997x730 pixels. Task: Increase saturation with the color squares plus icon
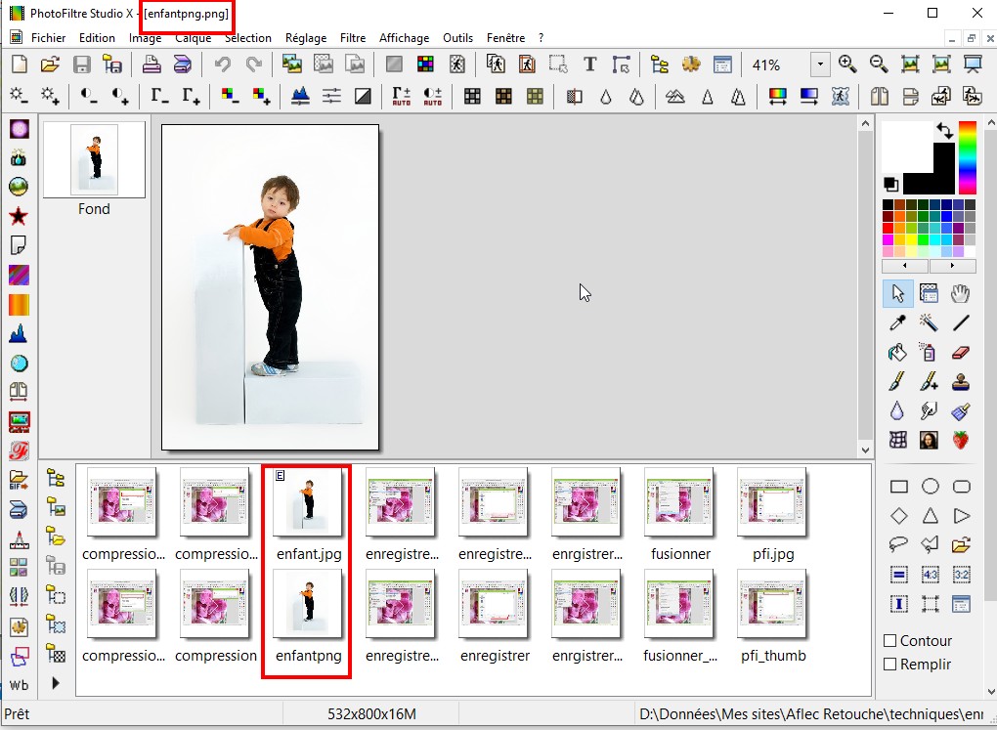[261, 96]
